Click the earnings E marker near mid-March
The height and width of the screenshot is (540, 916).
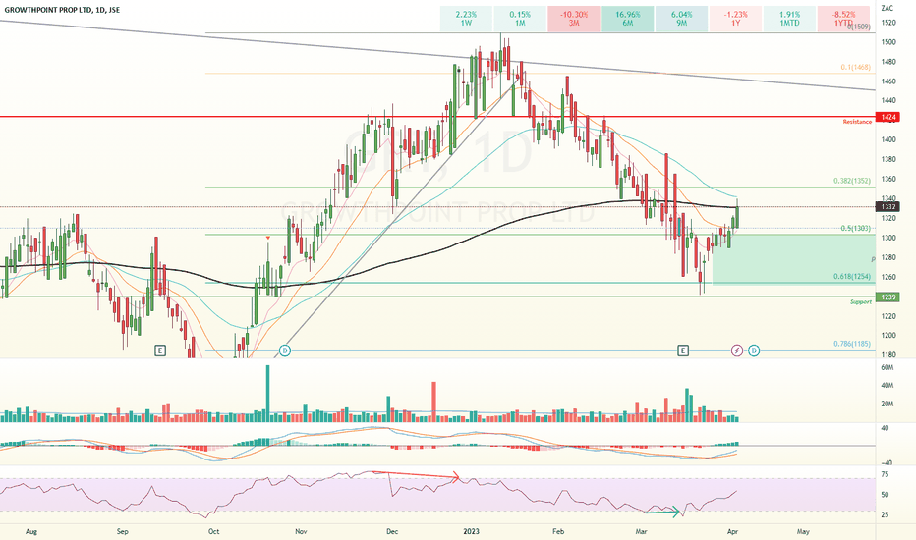click(683, 351)
